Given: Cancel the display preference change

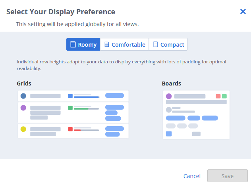Looking at the screenshot, I should coord(192,176).
